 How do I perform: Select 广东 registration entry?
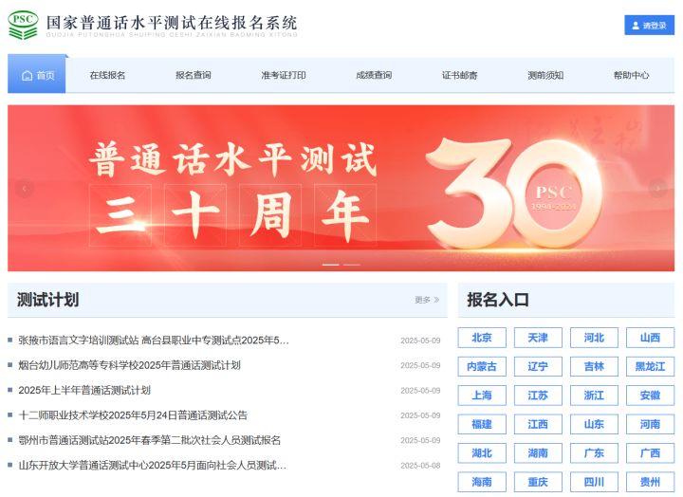(x=594, y=453)
